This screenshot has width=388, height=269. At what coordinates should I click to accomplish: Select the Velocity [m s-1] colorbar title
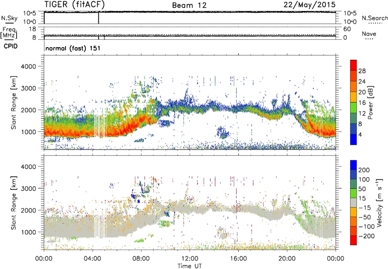(x=379, y=202)
